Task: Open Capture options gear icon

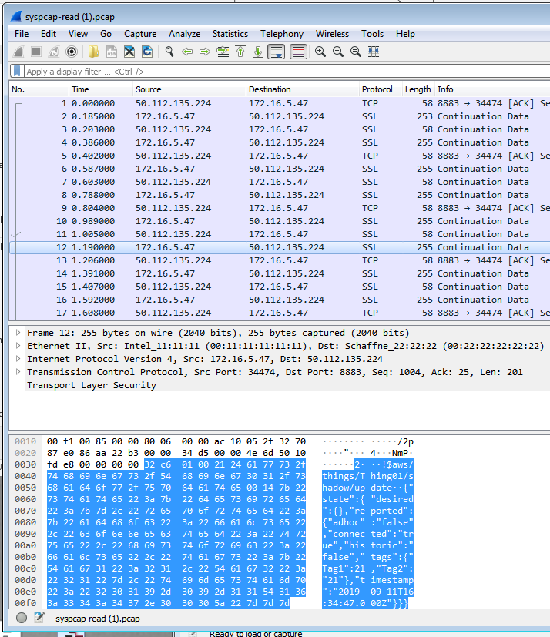Action: tap(72, 52)
